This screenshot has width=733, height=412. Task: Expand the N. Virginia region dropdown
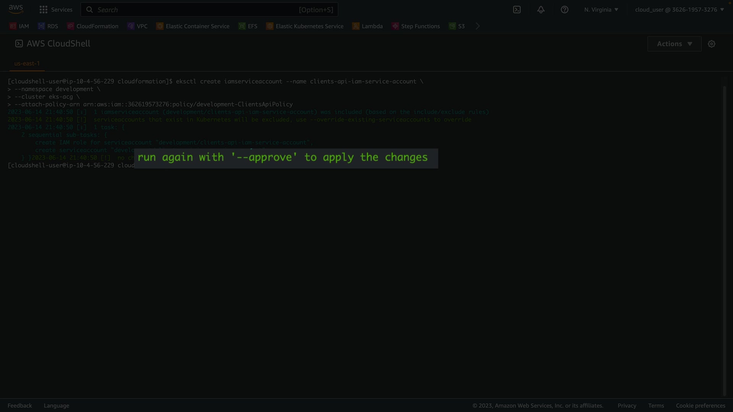point(601,10)
